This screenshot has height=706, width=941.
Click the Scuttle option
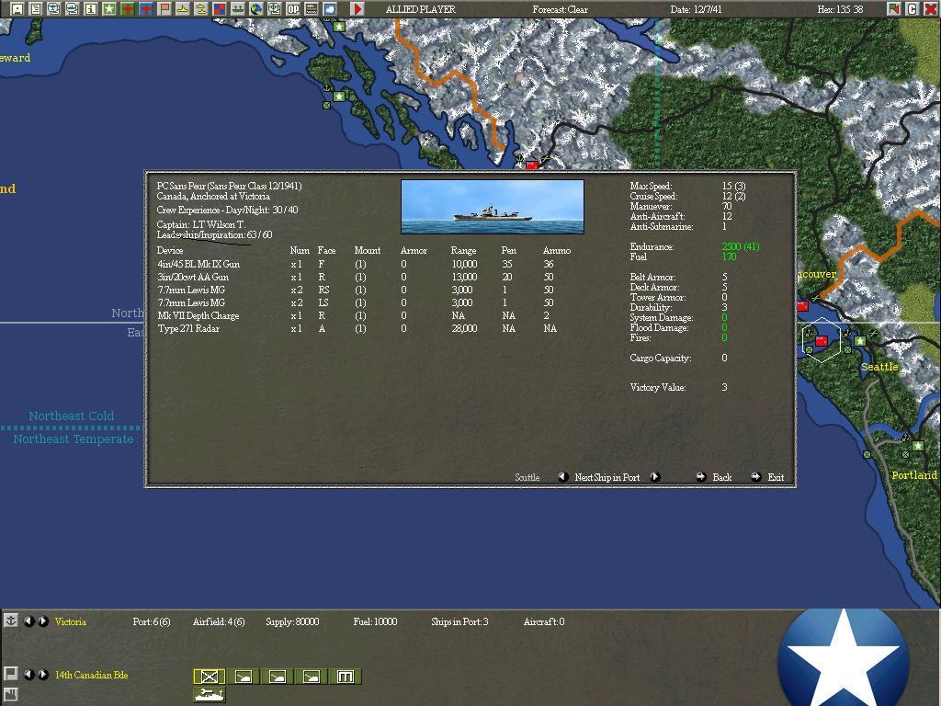527,477
